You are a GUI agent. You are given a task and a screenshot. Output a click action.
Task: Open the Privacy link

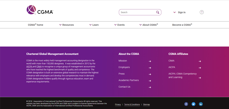(118, 104)
